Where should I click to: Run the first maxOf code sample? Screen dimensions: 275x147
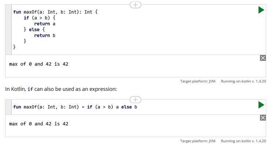coord(261,10)
